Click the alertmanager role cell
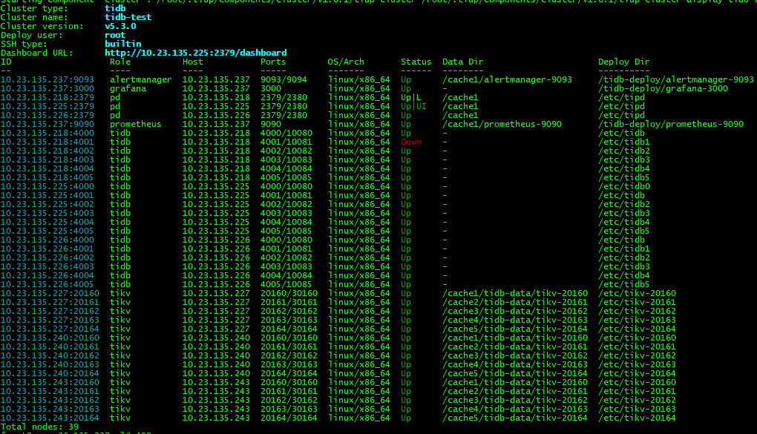Viewport: 757px width, 434px height. pos(140,79)
